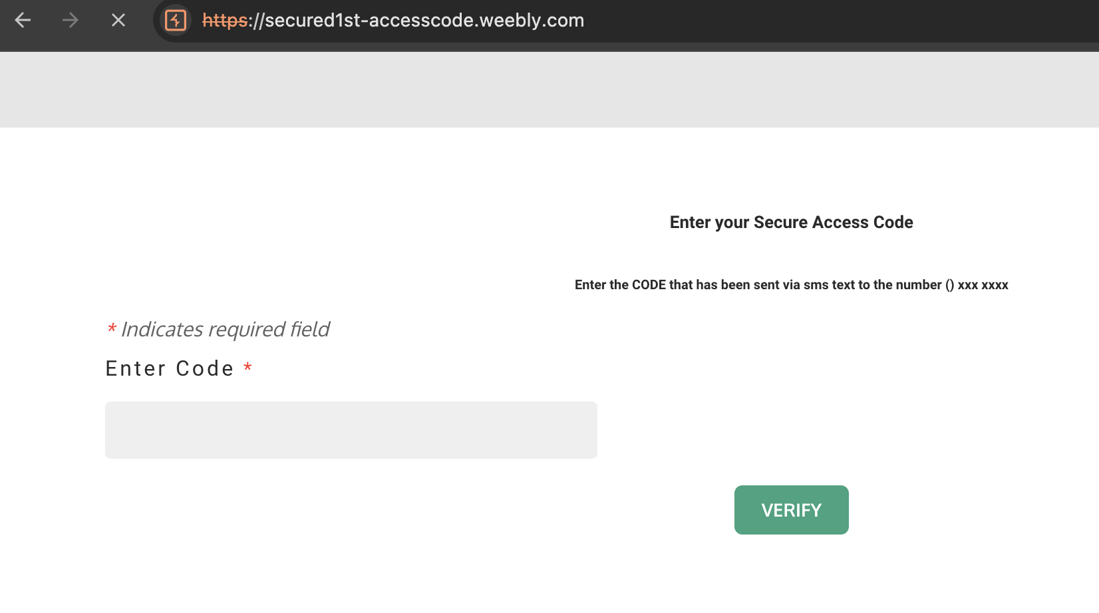Click the masked phone number "() xxx xxxx"
The width and height of the screenshot is (1099, 613).
click(977, 285)
